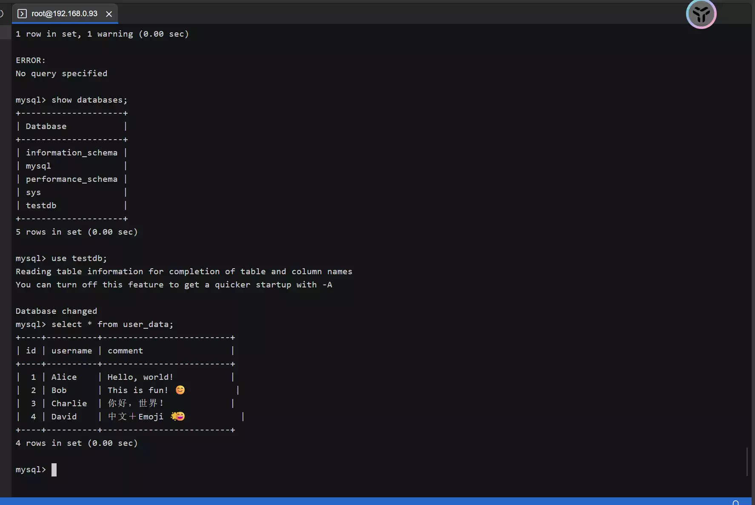Click the 'username' column header
This screenshot has height=505, width=755.
coord(71,351)
